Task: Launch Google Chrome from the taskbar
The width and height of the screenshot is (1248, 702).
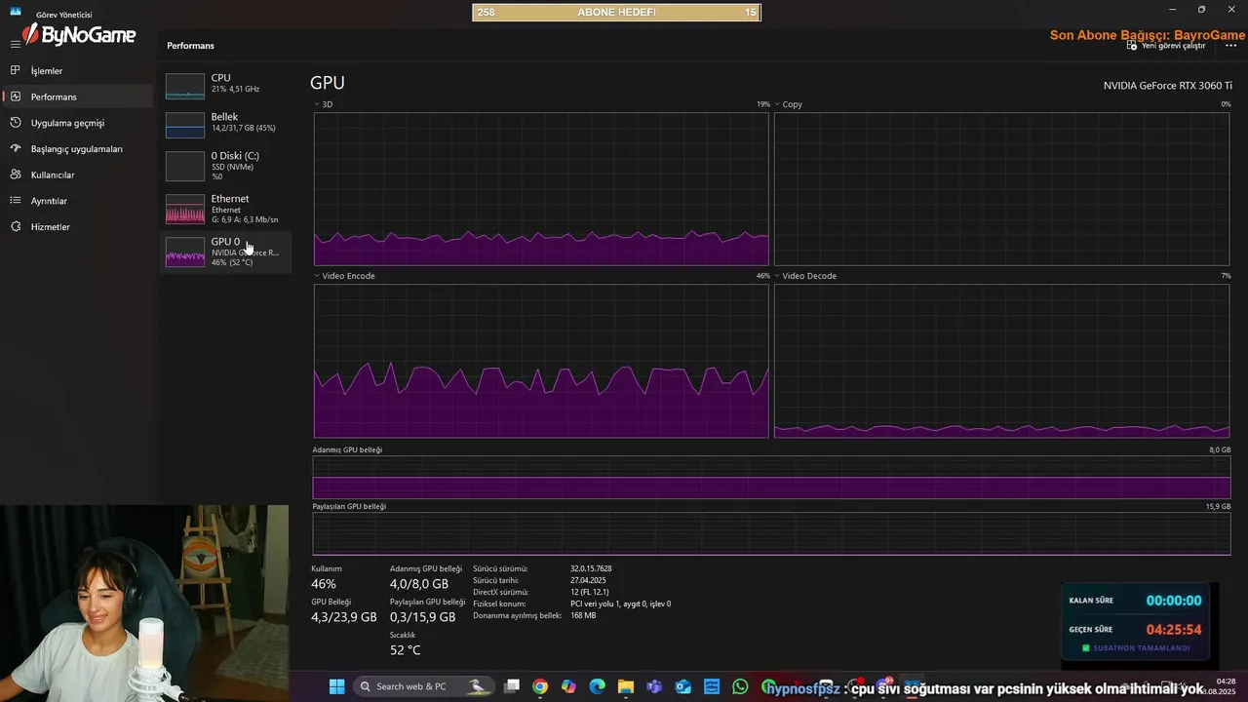Action: tap(540, 686)
